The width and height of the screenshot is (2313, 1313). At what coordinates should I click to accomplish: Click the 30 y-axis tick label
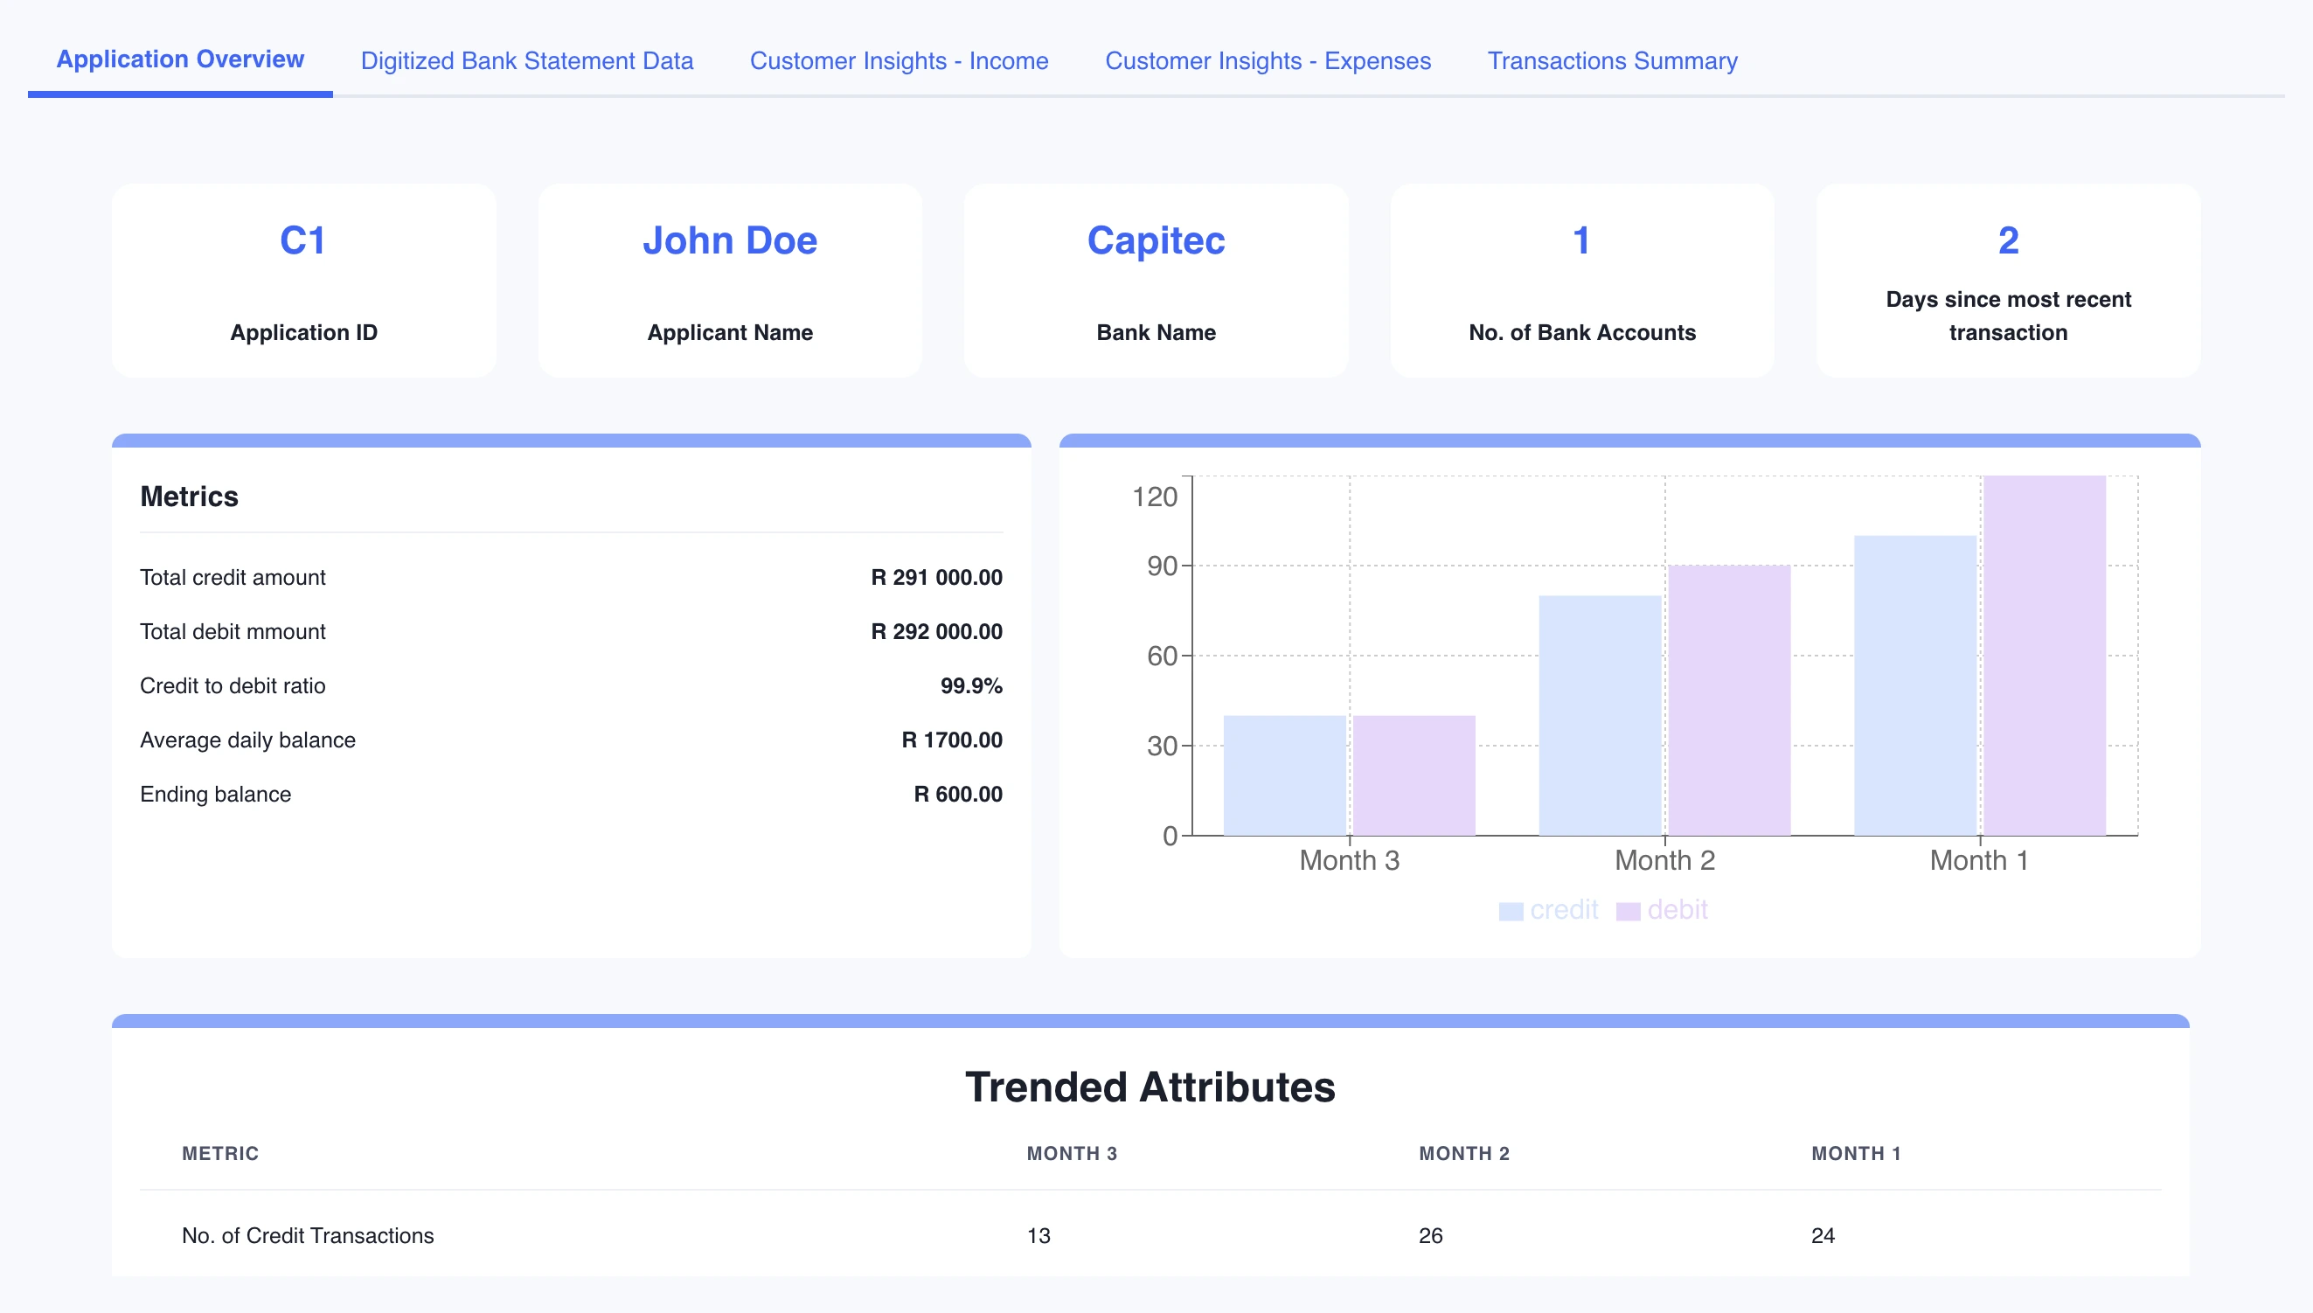click(x=1163, y=746)
